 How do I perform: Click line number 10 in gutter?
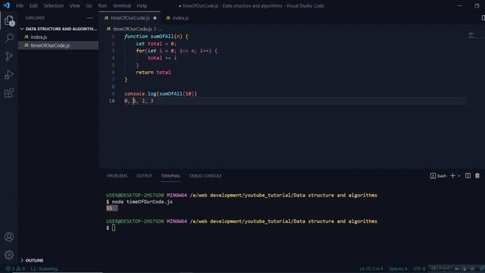(x=111, y=101)
